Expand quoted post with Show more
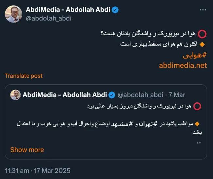Screen dimensions: 213x179 coord(27,150)
